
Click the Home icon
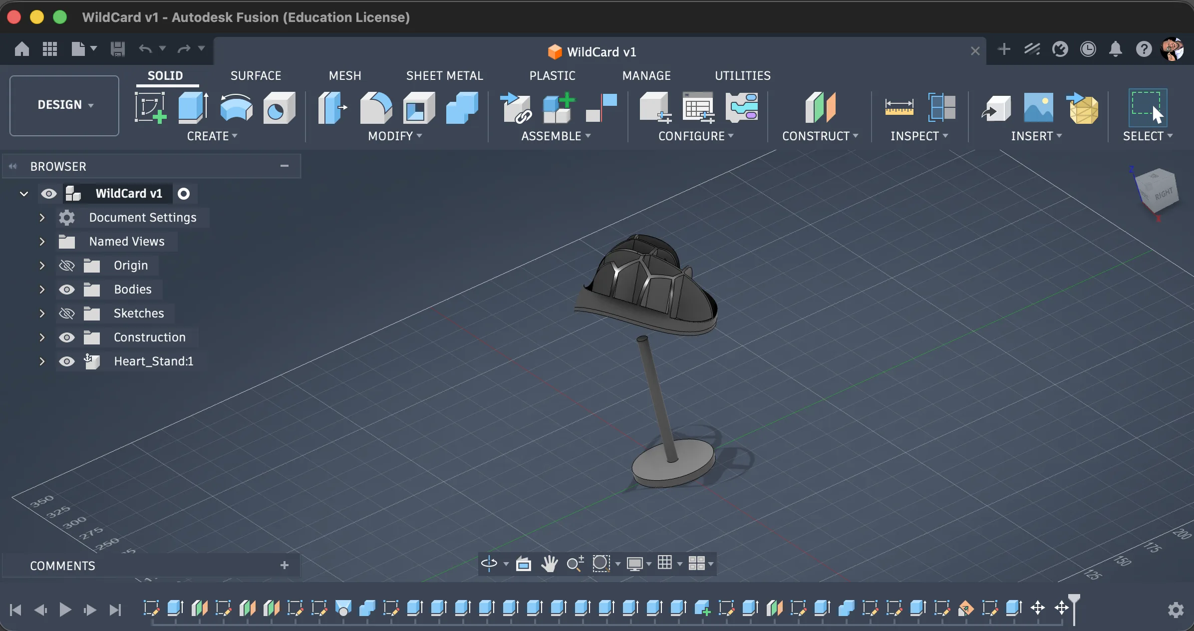point(21,49)
